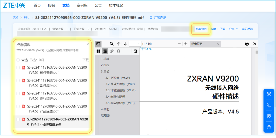
Task: Toggle the PDF viewer sidebar
Action: (x=98, y=44)
